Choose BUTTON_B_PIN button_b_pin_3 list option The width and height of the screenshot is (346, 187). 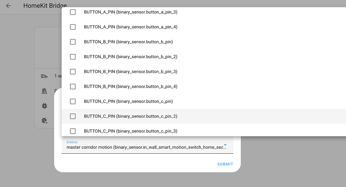(204, 72)
